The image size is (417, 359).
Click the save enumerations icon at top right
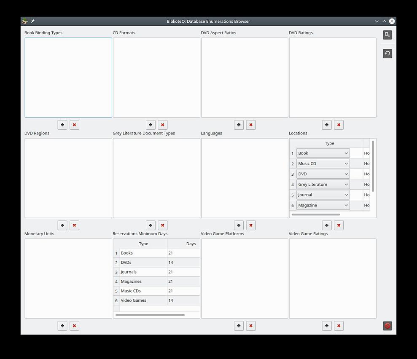coord(387,35)
